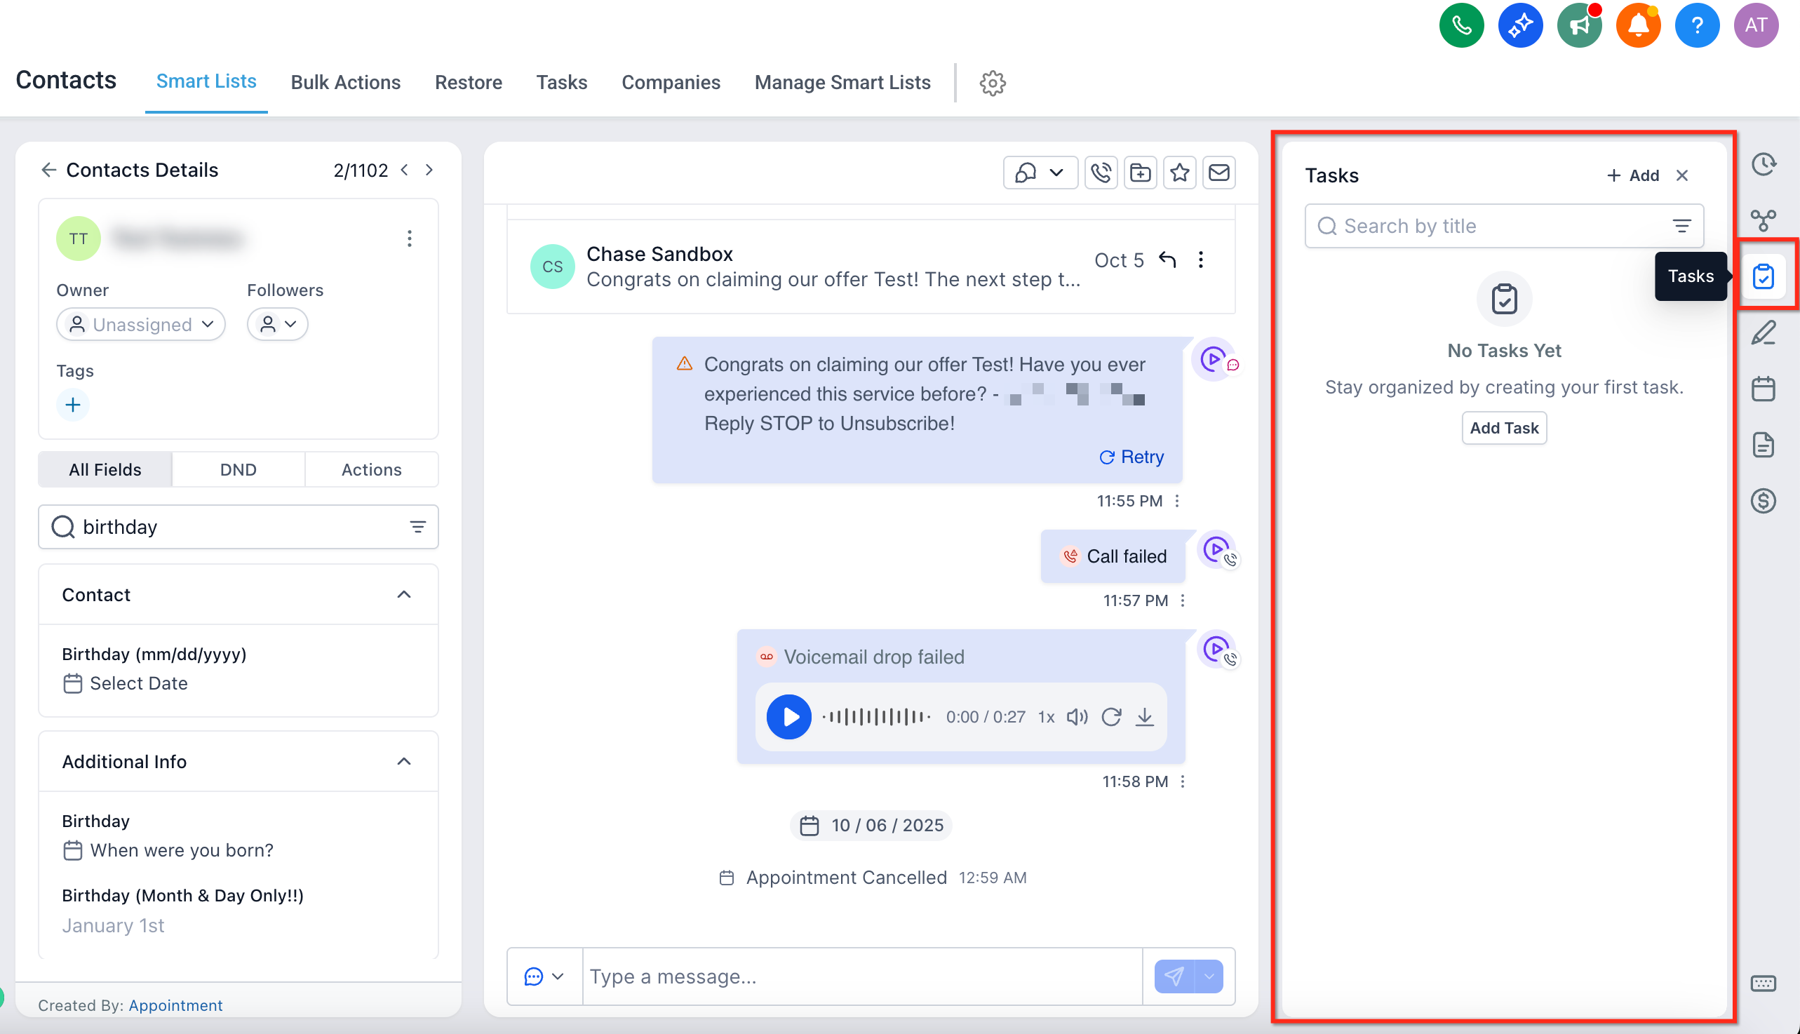Click the Add Task button
This screenshot has height=1034, width=1800.
1503,428
